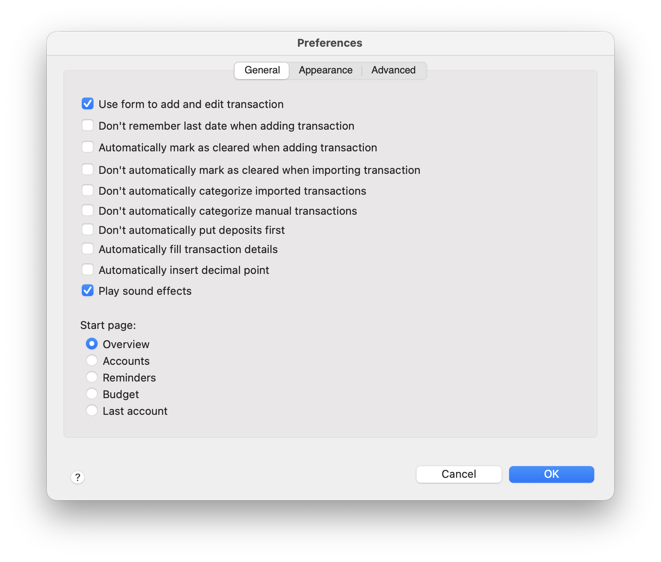The height and width of the screenshot is (562, 661).
Task: Open the Advanced preferences tab
Action: [x=393, y=70]
